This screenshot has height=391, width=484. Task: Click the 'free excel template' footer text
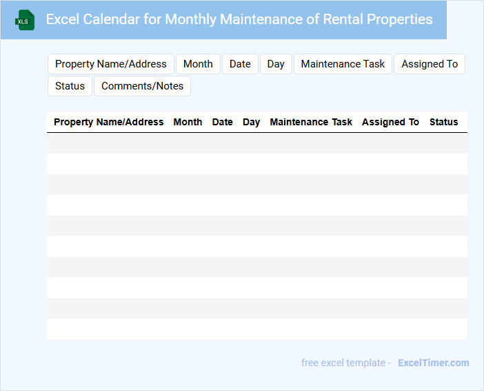(x=345, y=363)
